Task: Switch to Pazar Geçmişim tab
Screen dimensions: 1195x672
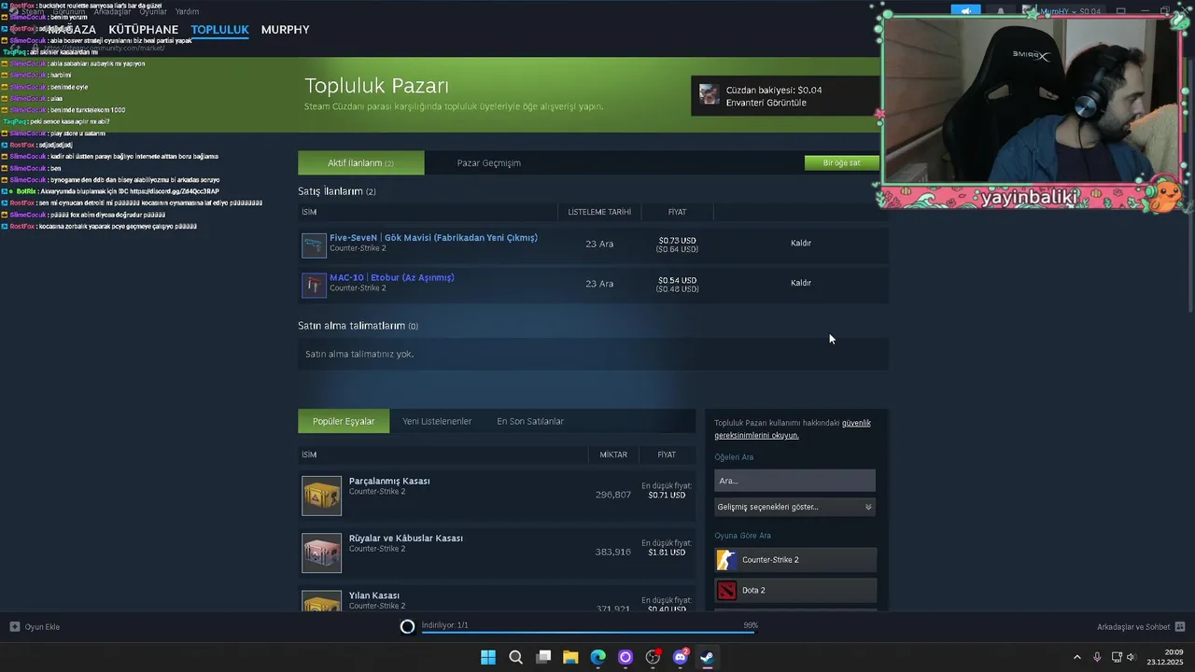Action: click(x=488, y=162)
